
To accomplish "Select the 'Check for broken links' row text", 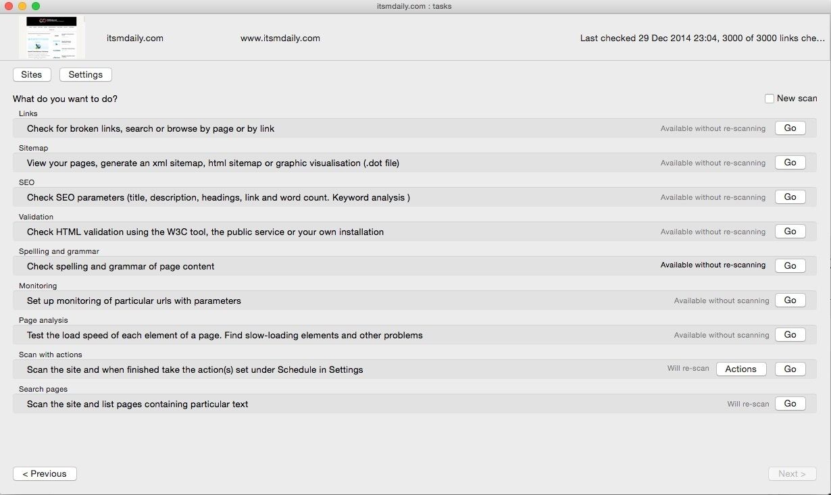I will [x=151, y=128].
